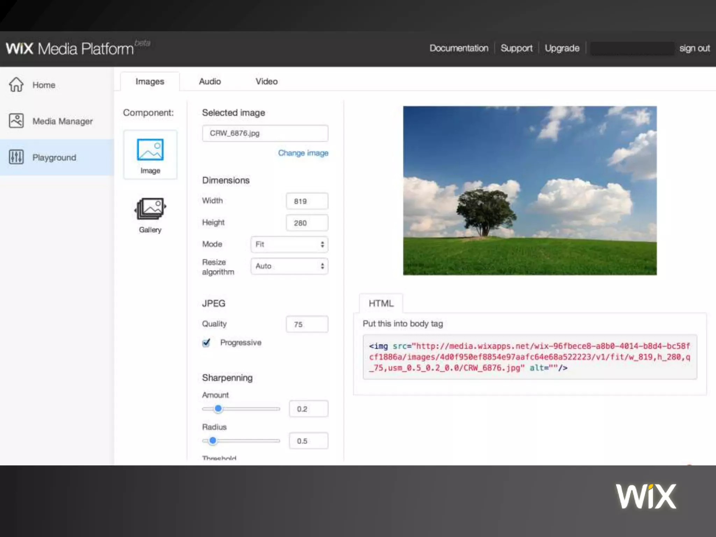
Task: Click the Change image link
Action: [303, 153]
